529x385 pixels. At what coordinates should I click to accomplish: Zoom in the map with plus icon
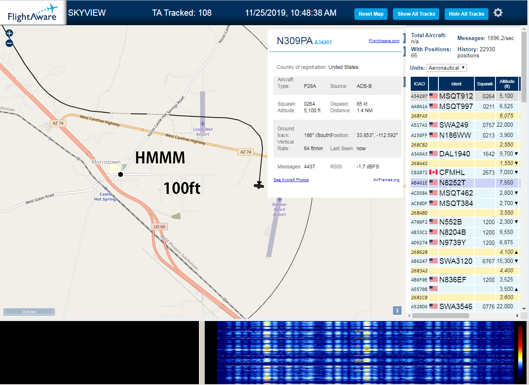(x=9, y=33)
